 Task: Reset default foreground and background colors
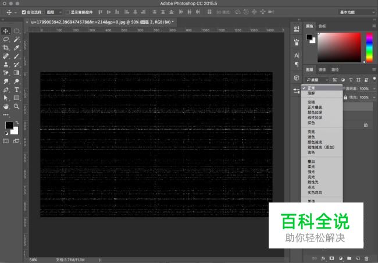click(6, 133)
